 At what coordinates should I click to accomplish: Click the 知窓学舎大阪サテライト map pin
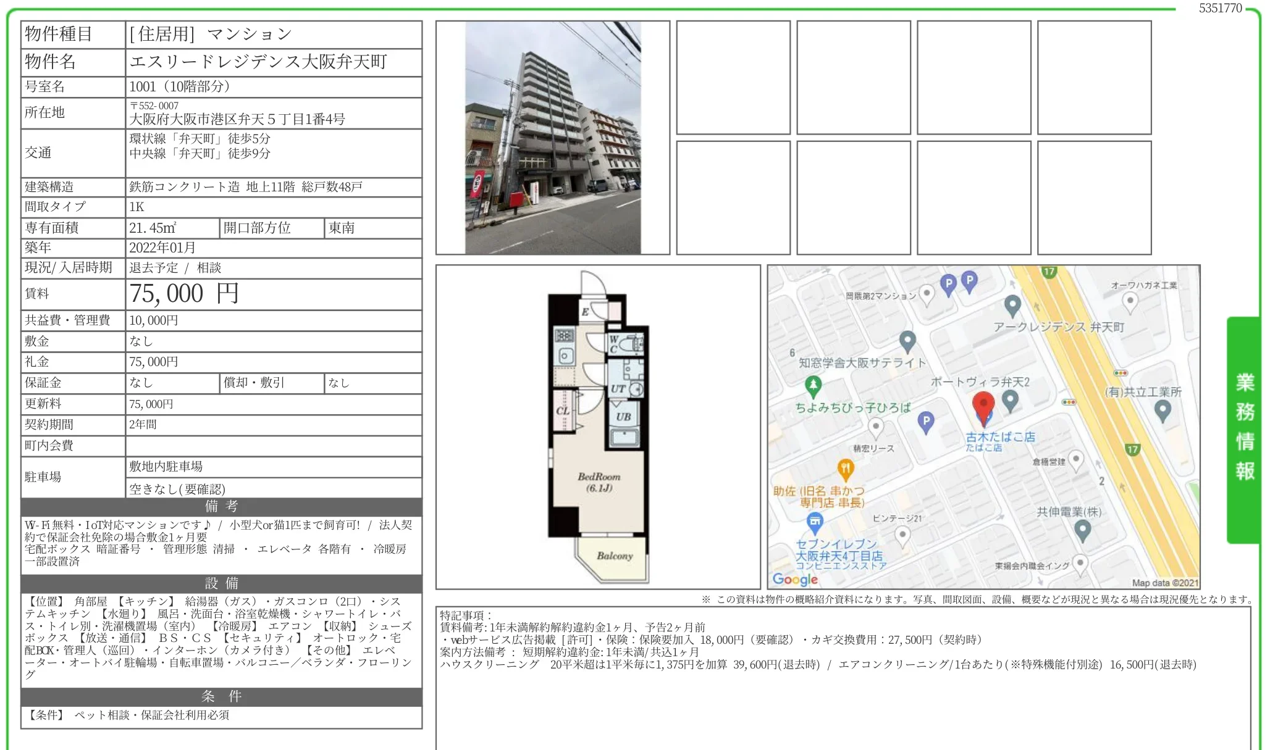[907, 340]
